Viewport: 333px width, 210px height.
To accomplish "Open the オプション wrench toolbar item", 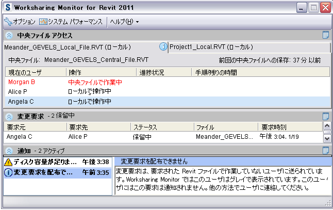I will click(x=20, y=22).
